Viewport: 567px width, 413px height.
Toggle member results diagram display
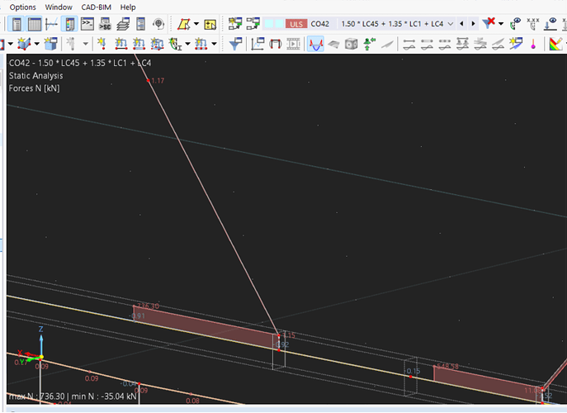coord(315,44)
